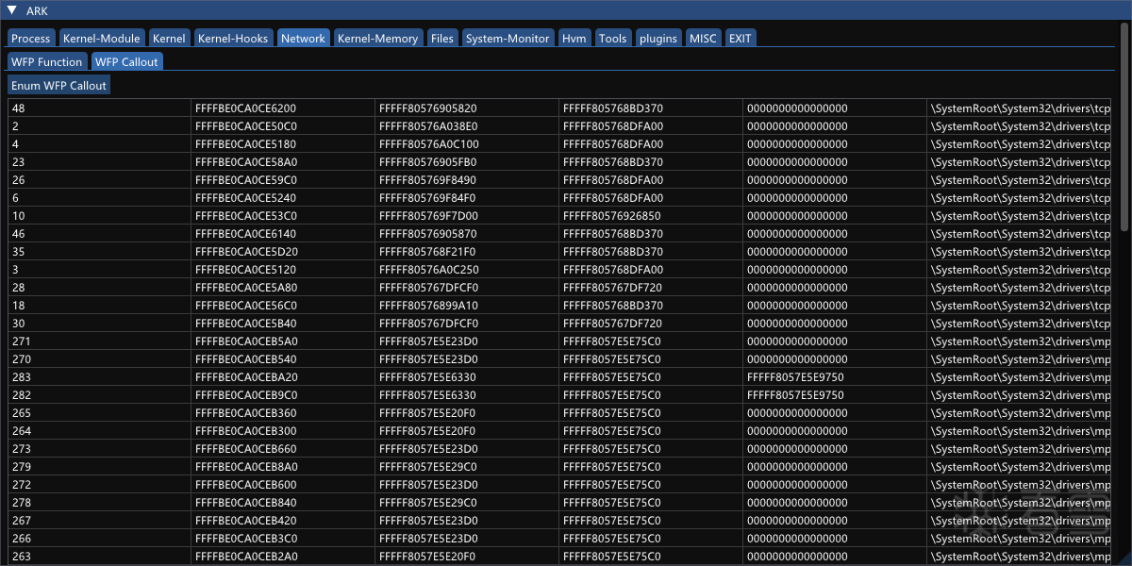Click cell FFFFF80576926850

651,216
